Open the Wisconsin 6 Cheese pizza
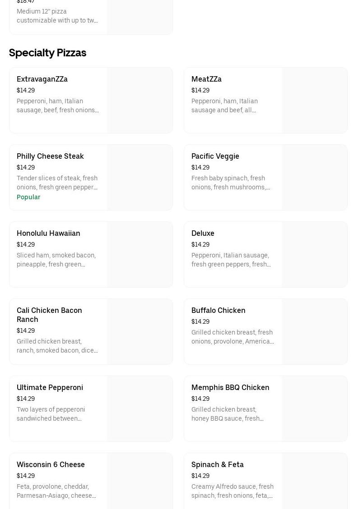This screenshot has width=363, height=509. [51, 464]
